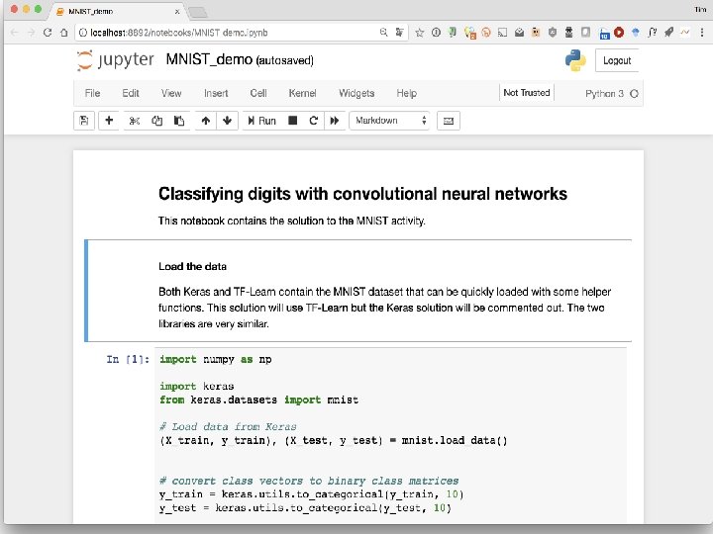This screenshot has width=713, height=534.
Task: Open the command palette keyboard icon
Action: tap(449, 121)
